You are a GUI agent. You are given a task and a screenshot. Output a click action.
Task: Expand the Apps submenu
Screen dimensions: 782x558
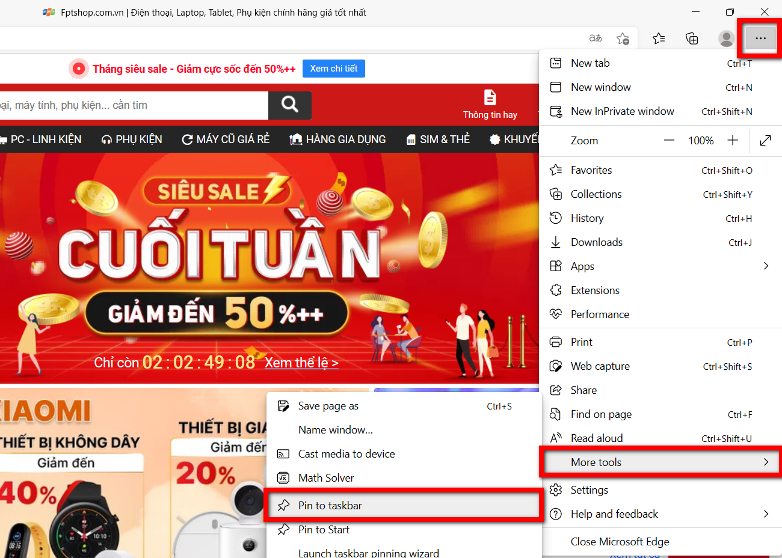pyautogui.click(x=660, y=266)
